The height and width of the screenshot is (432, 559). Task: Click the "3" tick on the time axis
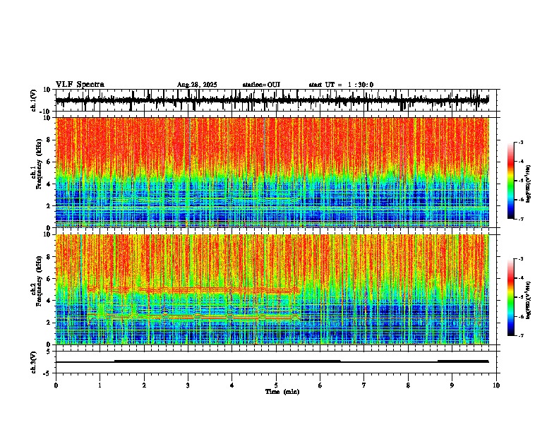coord(188,385)
